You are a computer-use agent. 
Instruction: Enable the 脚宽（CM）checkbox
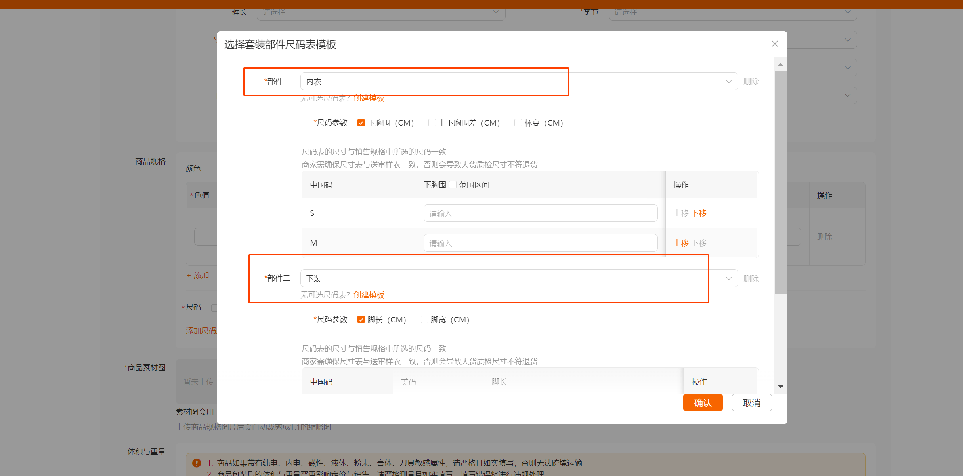(x=424, y=319)
